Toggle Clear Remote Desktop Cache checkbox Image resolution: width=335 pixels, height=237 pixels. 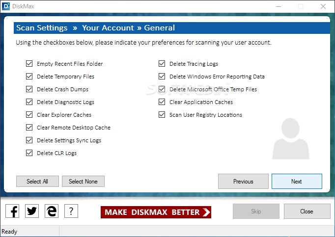(29, 128)
